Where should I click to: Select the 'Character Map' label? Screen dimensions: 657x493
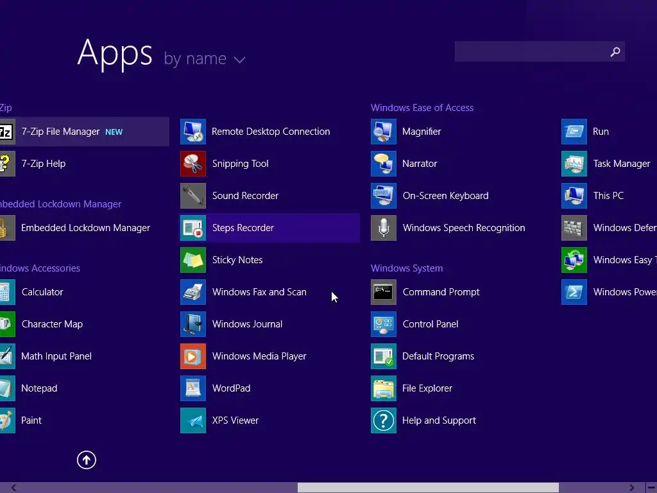pos(52,324)
